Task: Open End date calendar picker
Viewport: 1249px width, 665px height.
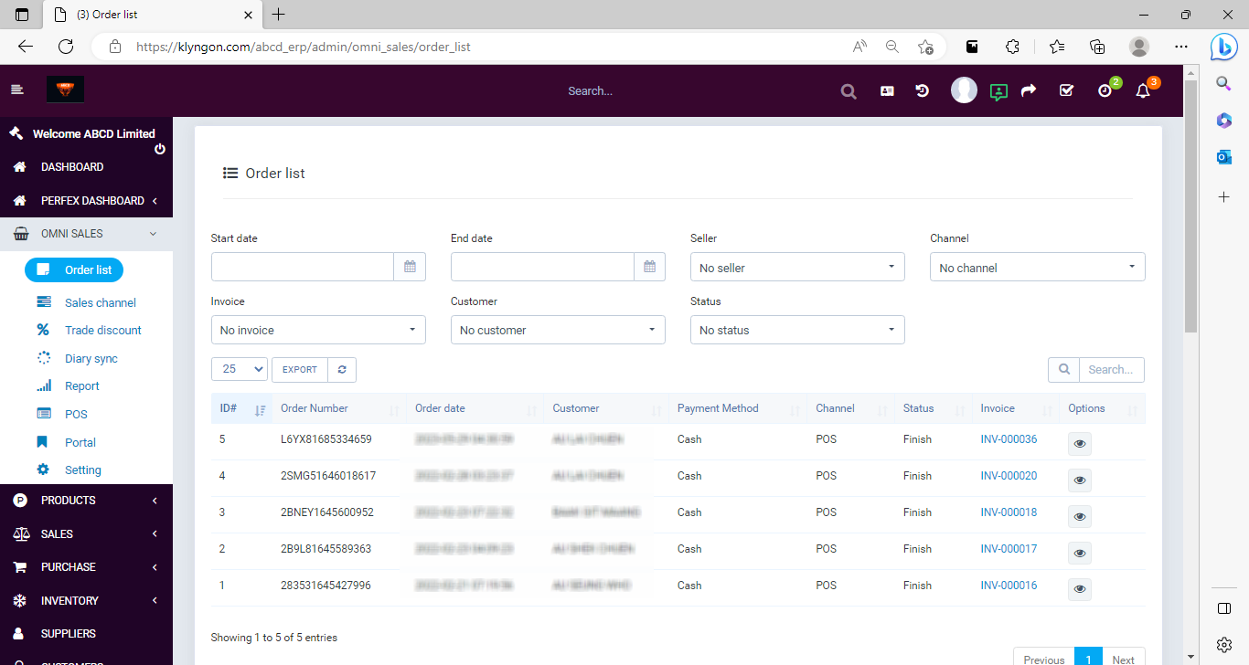Action: [x=649, y=267]
